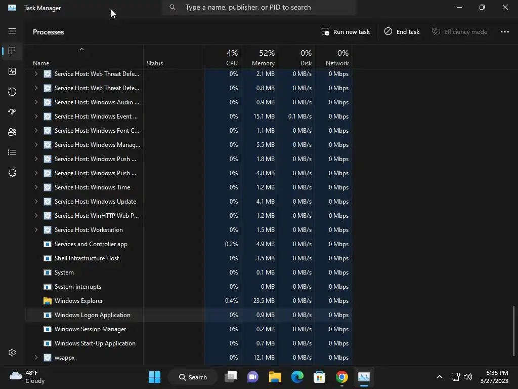Sort processes by Memory column
This screenshot has height=389, width=518.
[260, 57]
